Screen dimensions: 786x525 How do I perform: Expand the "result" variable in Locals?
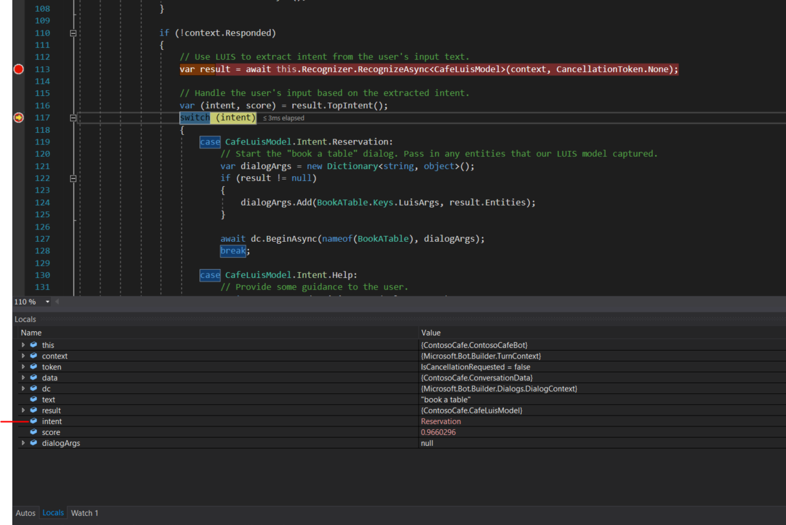coord(23,410)
